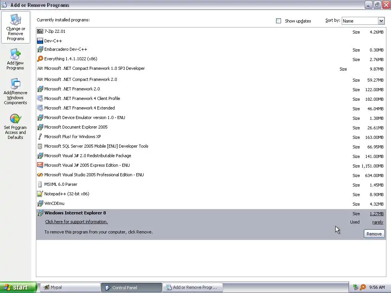Click Visual J# 2005 Express Edition icon

(x=40, y=165)
